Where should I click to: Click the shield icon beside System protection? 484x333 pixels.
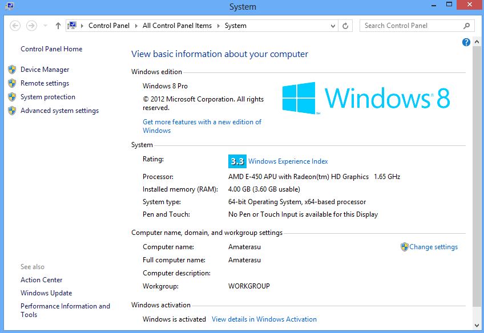[x=12, y=97]
